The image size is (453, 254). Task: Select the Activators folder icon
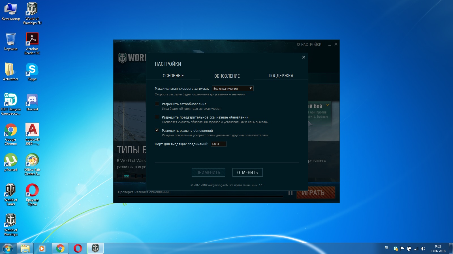tap(11, 72)
